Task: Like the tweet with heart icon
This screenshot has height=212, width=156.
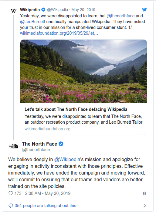Action: click(11, 193)
